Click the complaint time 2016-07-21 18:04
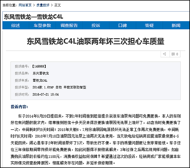Viewport: 190px width, 168px height. pos(46,95)
